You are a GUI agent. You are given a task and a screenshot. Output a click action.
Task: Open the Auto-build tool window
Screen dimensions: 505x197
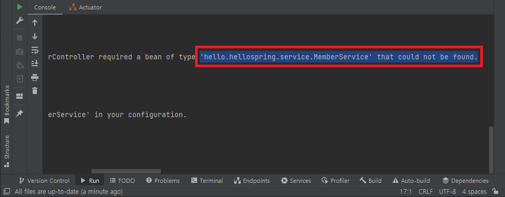[412, 181]
